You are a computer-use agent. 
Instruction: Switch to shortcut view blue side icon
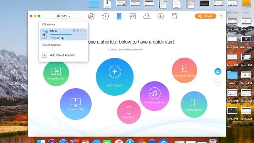point(218,71)
